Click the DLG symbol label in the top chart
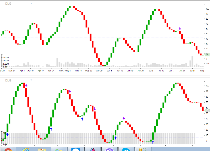This screenshot has height=151, width=210. pyautogui.click(x=8, y=4)
